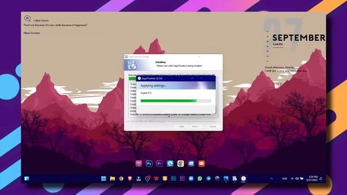
Task: Launch Chrome from the desktop dock
Action: [x=181, y=164]
